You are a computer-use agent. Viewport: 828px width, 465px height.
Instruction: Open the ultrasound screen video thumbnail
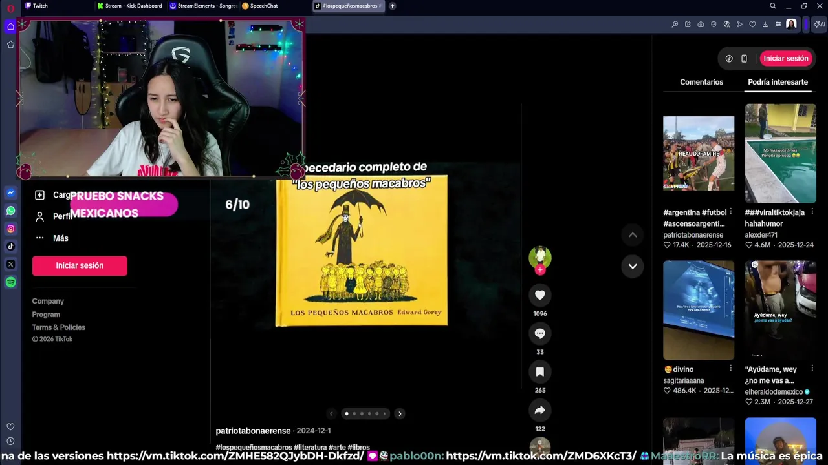pyautogui.click(x=699, y=310)
